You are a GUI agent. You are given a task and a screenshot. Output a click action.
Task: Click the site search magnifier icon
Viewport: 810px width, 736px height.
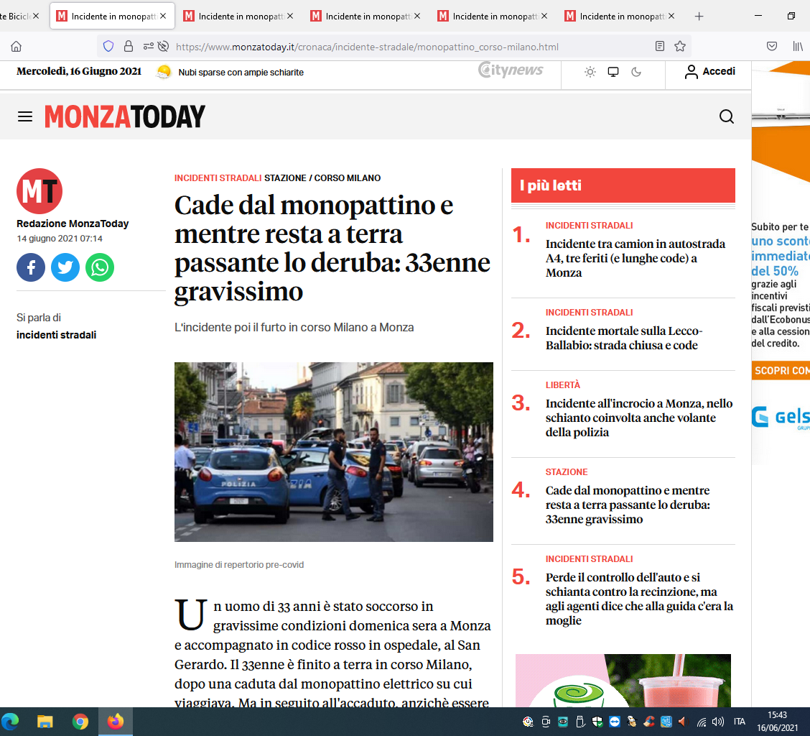(x=726, y=116)
